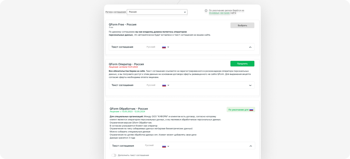Screen dimensions: 350x159
Task: Click Русский label in QForm Free row
Action: 151,47
